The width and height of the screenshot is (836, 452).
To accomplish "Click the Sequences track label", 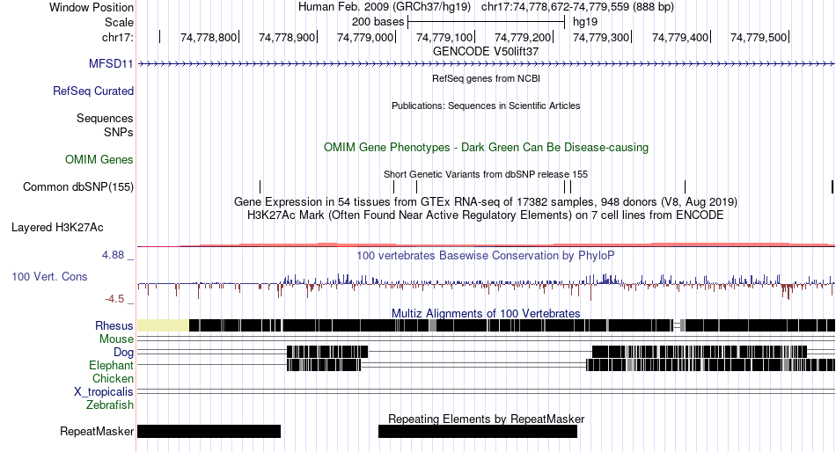I will [105, 119].
